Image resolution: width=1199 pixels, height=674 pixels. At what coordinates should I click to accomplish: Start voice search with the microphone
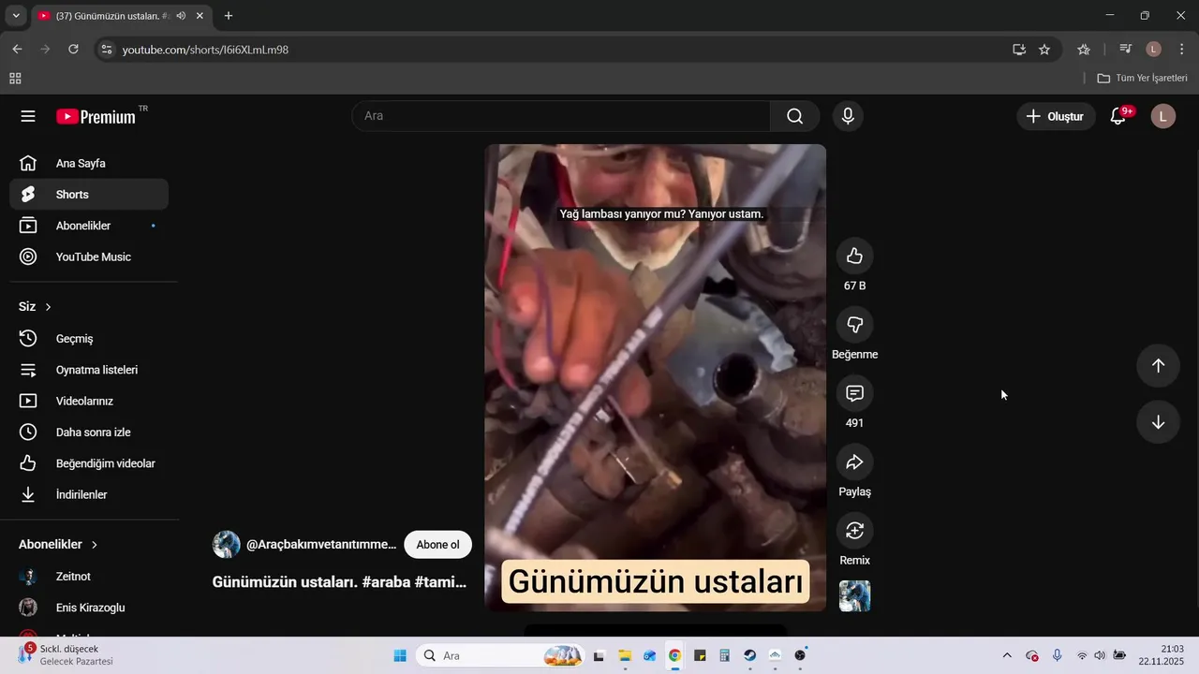[x=848, y=116]
